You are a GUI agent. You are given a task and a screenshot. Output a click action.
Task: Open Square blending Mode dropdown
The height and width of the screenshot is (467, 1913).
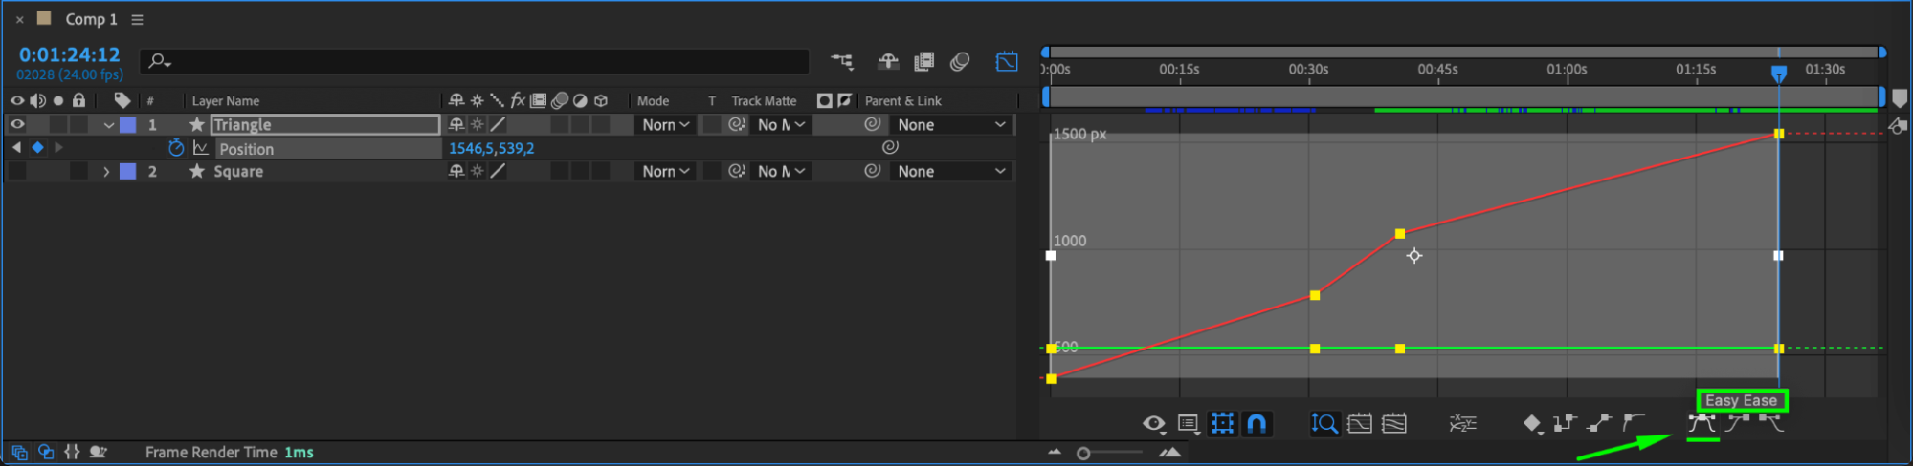665,171
